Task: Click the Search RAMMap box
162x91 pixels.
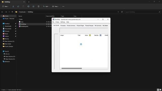Action: point(143,12)
